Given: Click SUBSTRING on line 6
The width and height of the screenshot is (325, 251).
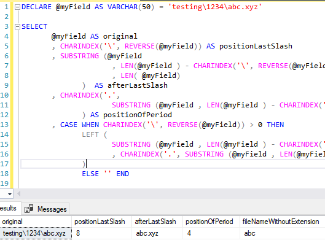Looking at the screenshot, I should pyautogui.click(x=80, y=56).
